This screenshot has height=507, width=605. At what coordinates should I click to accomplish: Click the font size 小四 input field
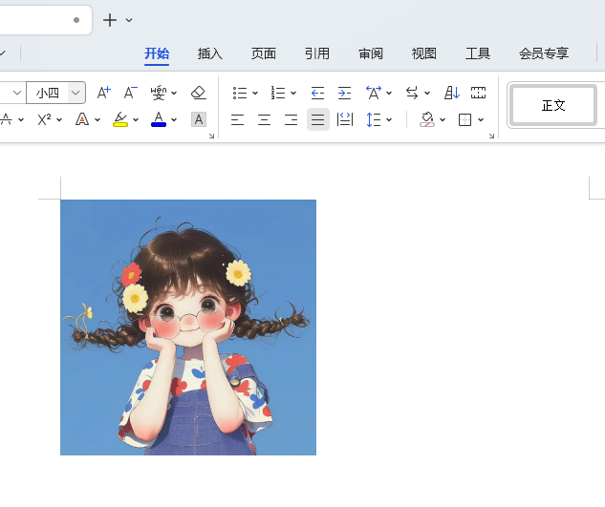48,93
